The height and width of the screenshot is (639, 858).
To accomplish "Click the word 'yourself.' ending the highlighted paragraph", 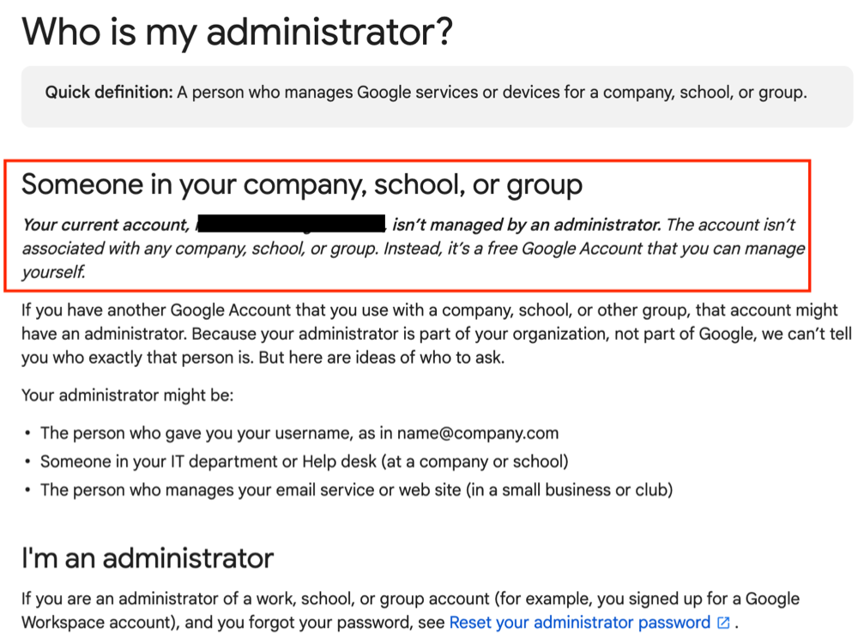I will pyautogui.click(x=53, y=272).
